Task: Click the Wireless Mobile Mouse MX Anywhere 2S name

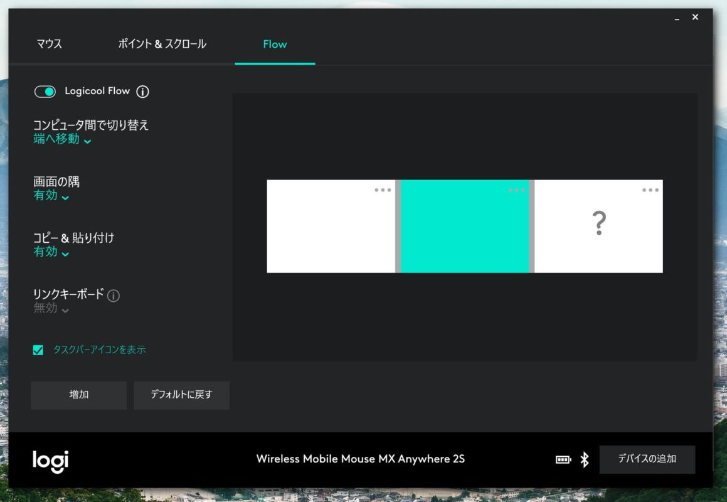Action: click(360, 459)
